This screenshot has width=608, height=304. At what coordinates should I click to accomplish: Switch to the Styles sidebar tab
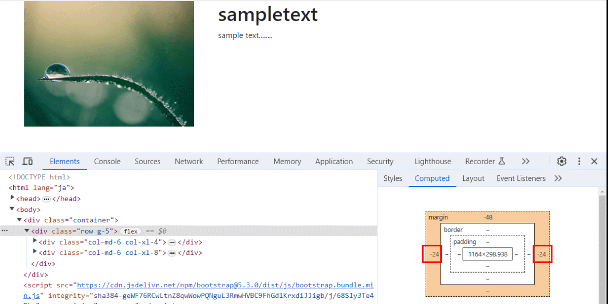(393, 178)
